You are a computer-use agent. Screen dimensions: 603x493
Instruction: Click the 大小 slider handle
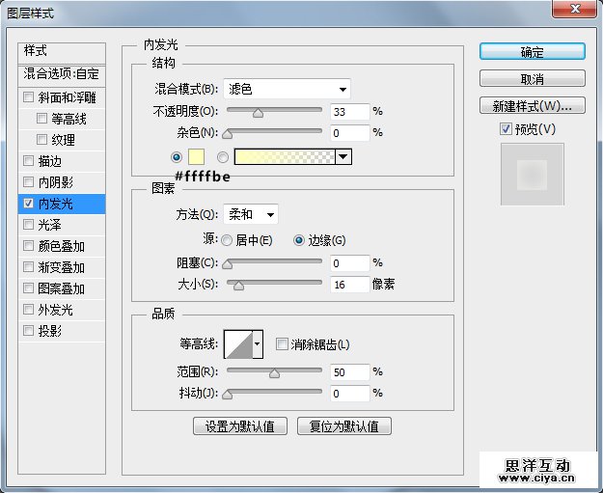tap(239, 286)
